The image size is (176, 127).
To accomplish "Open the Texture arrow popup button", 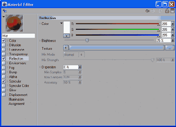I will click(x=66, y=48).
